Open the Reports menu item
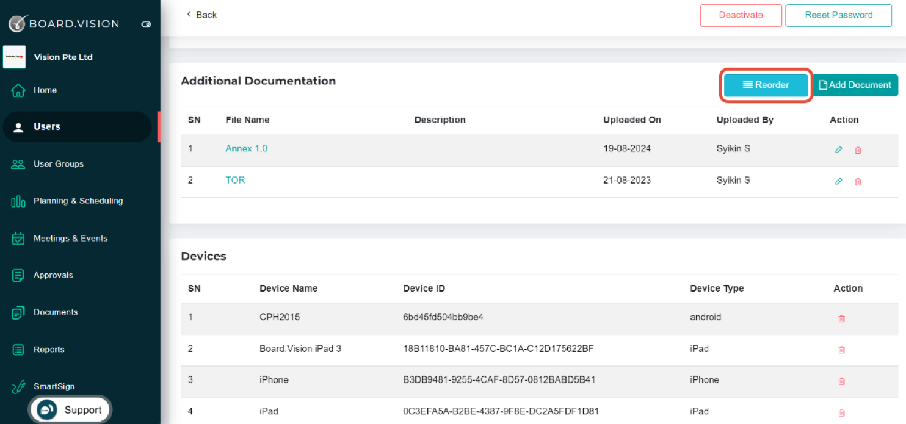The image size is (906, 424). pos(49,350)
